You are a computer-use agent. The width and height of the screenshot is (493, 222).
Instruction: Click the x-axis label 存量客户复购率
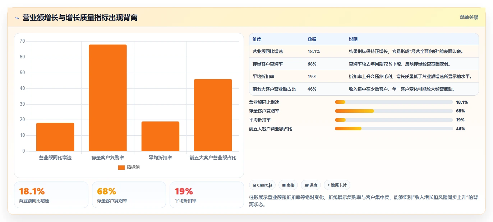[108, 158]
